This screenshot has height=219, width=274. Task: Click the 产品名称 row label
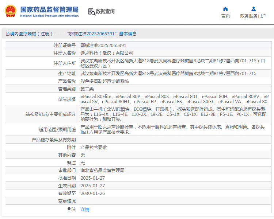click(67, 81)
